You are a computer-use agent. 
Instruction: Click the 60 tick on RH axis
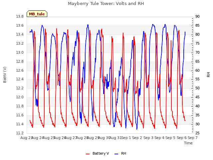pyautogui.click(x=197, y=70)
